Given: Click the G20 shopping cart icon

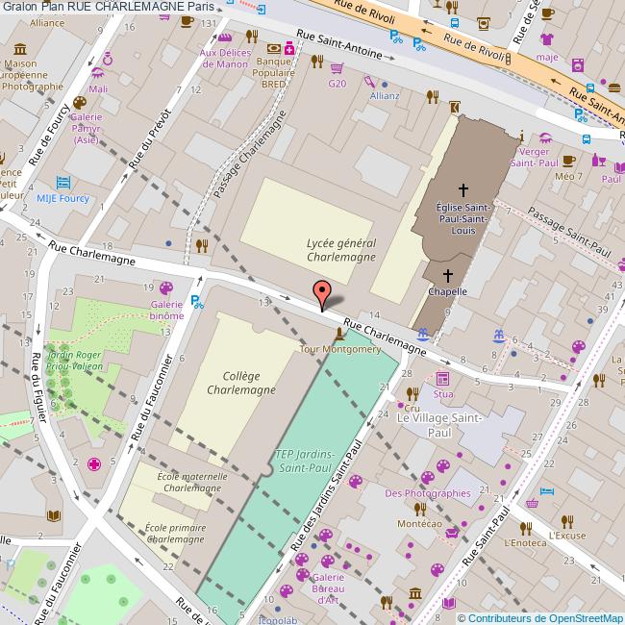Looking at the screenshot, I should coord(337,68).
